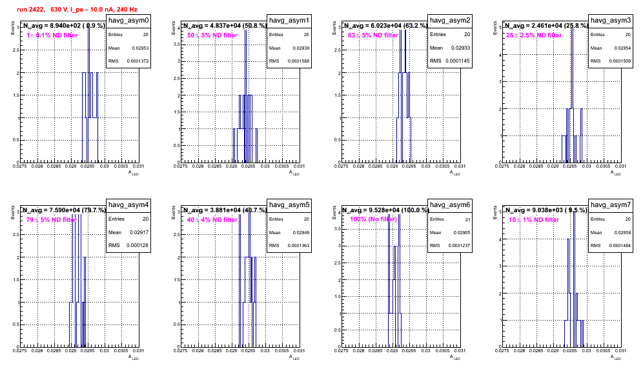This screenshot has width=643, height=369.
Task: Select the havg_asym6 stats box title
Action: pyautogui.click(x=450, y=205)
